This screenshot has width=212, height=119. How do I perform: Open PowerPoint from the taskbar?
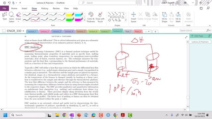pos(79,115)
